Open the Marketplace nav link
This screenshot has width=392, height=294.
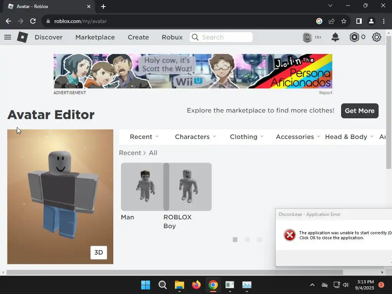point(95,37)
